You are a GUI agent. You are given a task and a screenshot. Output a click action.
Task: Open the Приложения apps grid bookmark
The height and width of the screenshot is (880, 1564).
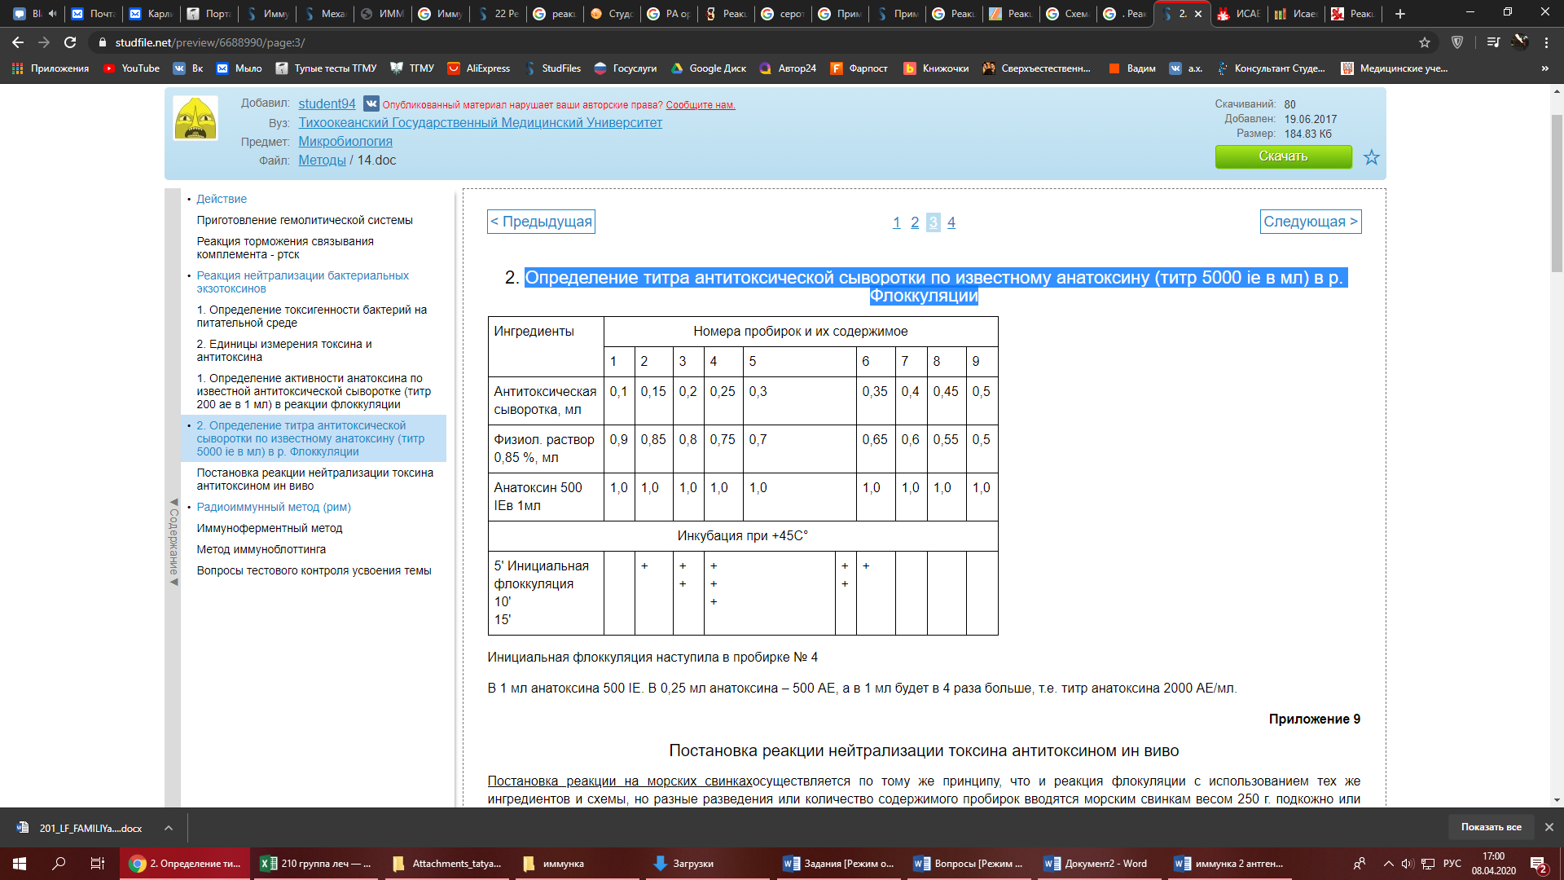pyautogui.click(x=51, y=68)
